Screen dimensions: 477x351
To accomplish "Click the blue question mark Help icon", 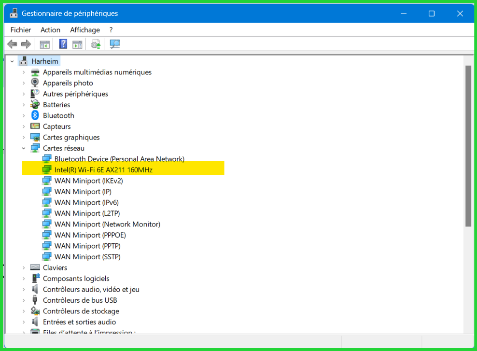I will click(x=63, y=44).
